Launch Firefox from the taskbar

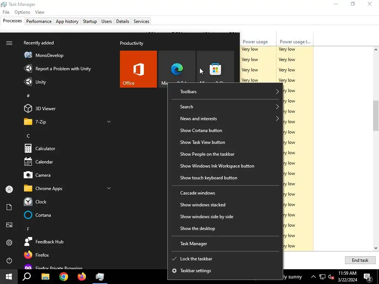(82, 277)
